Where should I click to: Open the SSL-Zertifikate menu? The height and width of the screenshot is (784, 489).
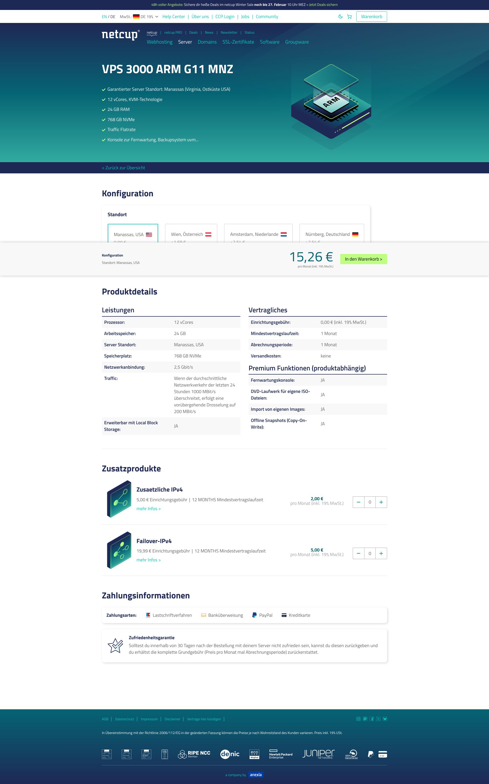(x=238, y=42)
